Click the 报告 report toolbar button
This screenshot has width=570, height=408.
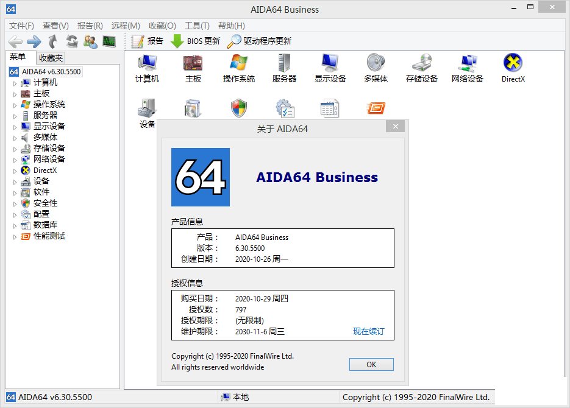pyautogui.click(x=148, y=41)
